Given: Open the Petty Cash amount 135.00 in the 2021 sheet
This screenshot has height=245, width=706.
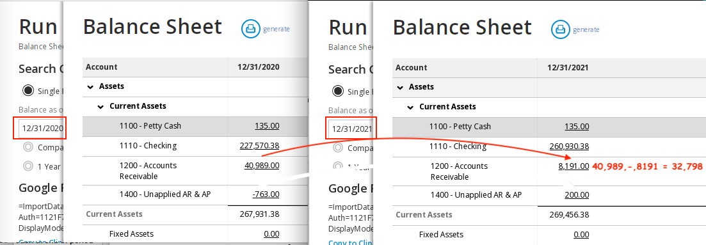Looking at the screenshot, I should (577, 126).
